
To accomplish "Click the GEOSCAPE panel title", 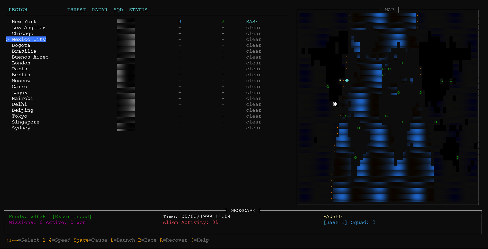I will click(243, 210).
